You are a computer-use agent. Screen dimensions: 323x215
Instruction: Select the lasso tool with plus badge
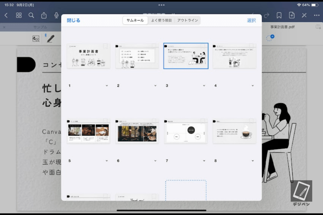point(270,37)
